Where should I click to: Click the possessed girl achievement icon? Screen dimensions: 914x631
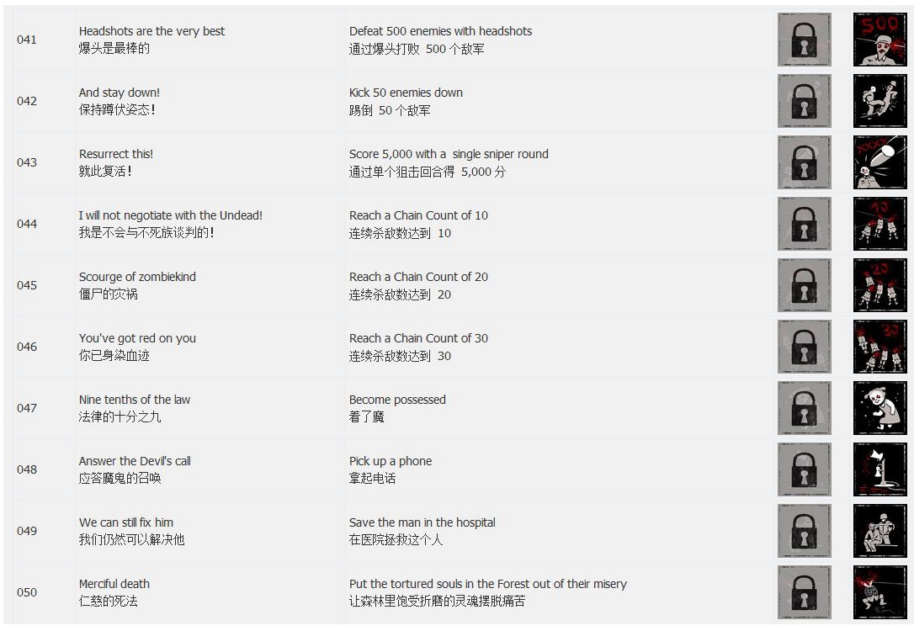pos(880,408)
